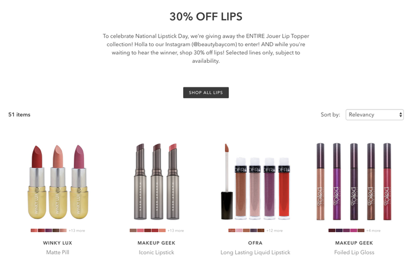
Task: Show +12 more shades for OFRA
Action: 274,230
